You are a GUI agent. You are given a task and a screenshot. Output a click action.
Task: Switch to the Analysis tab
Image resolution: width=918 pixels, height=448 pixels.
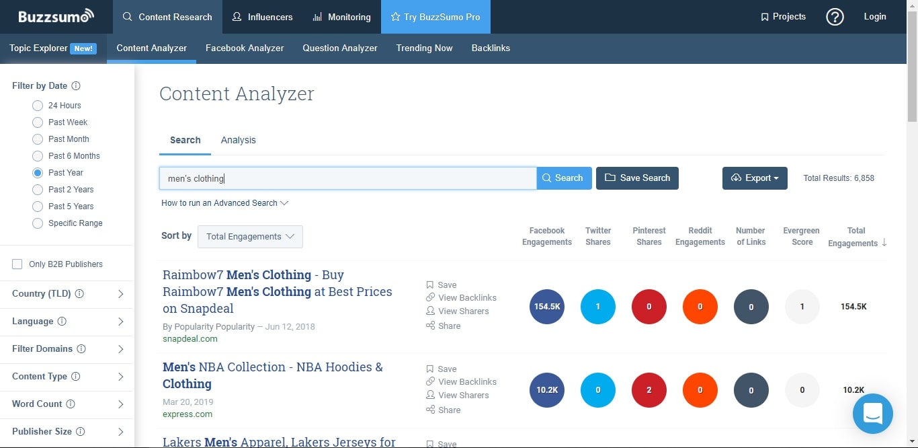(x=238, y=140)
